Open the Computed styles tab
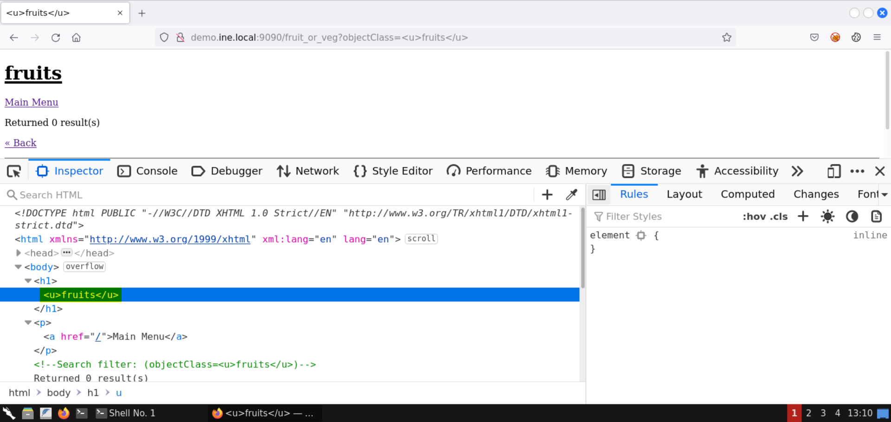Image resolution: width=891 pixels, height=422 pixels. tap(747, 194)
